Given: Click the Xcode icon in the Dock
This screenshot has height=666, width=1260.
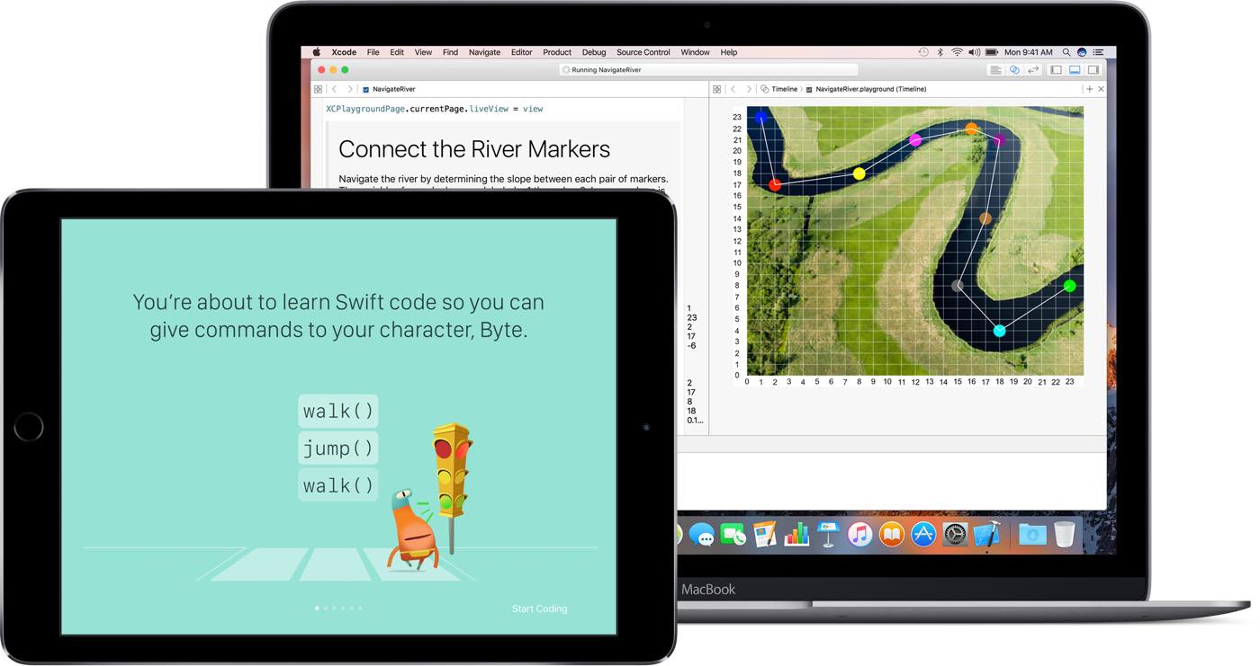Looking at the screenshot, I should point(987,535).
